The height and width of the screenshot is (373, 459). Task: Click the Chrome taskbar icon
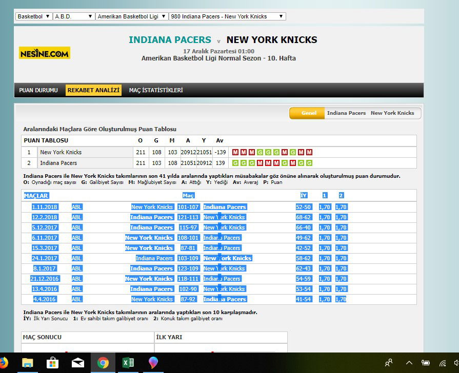103,363
